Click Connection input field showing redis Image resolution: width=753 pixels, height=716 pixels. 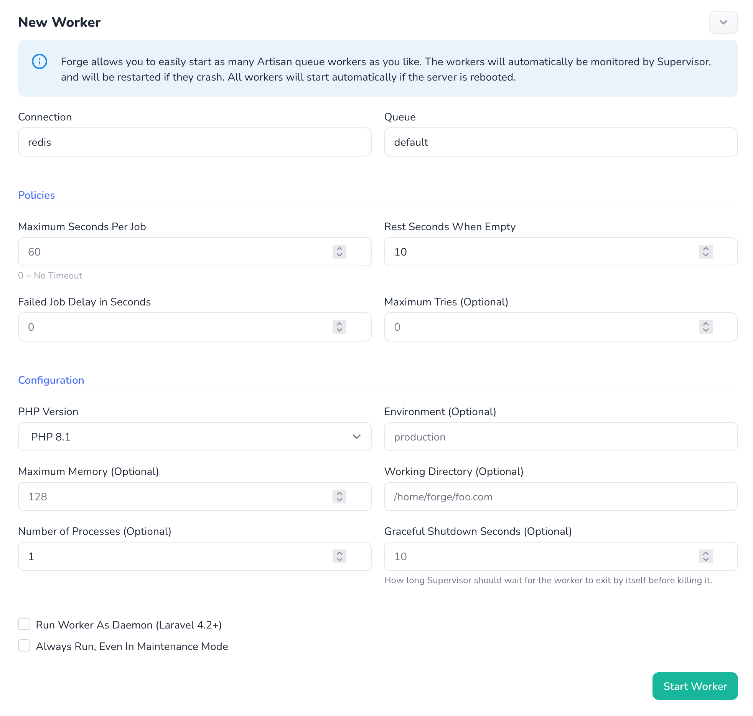point(195,142)
